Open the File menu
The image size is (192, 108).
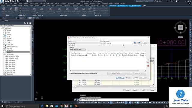point(6,4)
